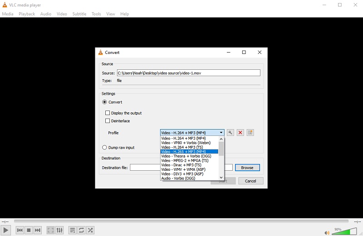Create a new profile icon
Screen dimensions: 363x236
[250, 133]
